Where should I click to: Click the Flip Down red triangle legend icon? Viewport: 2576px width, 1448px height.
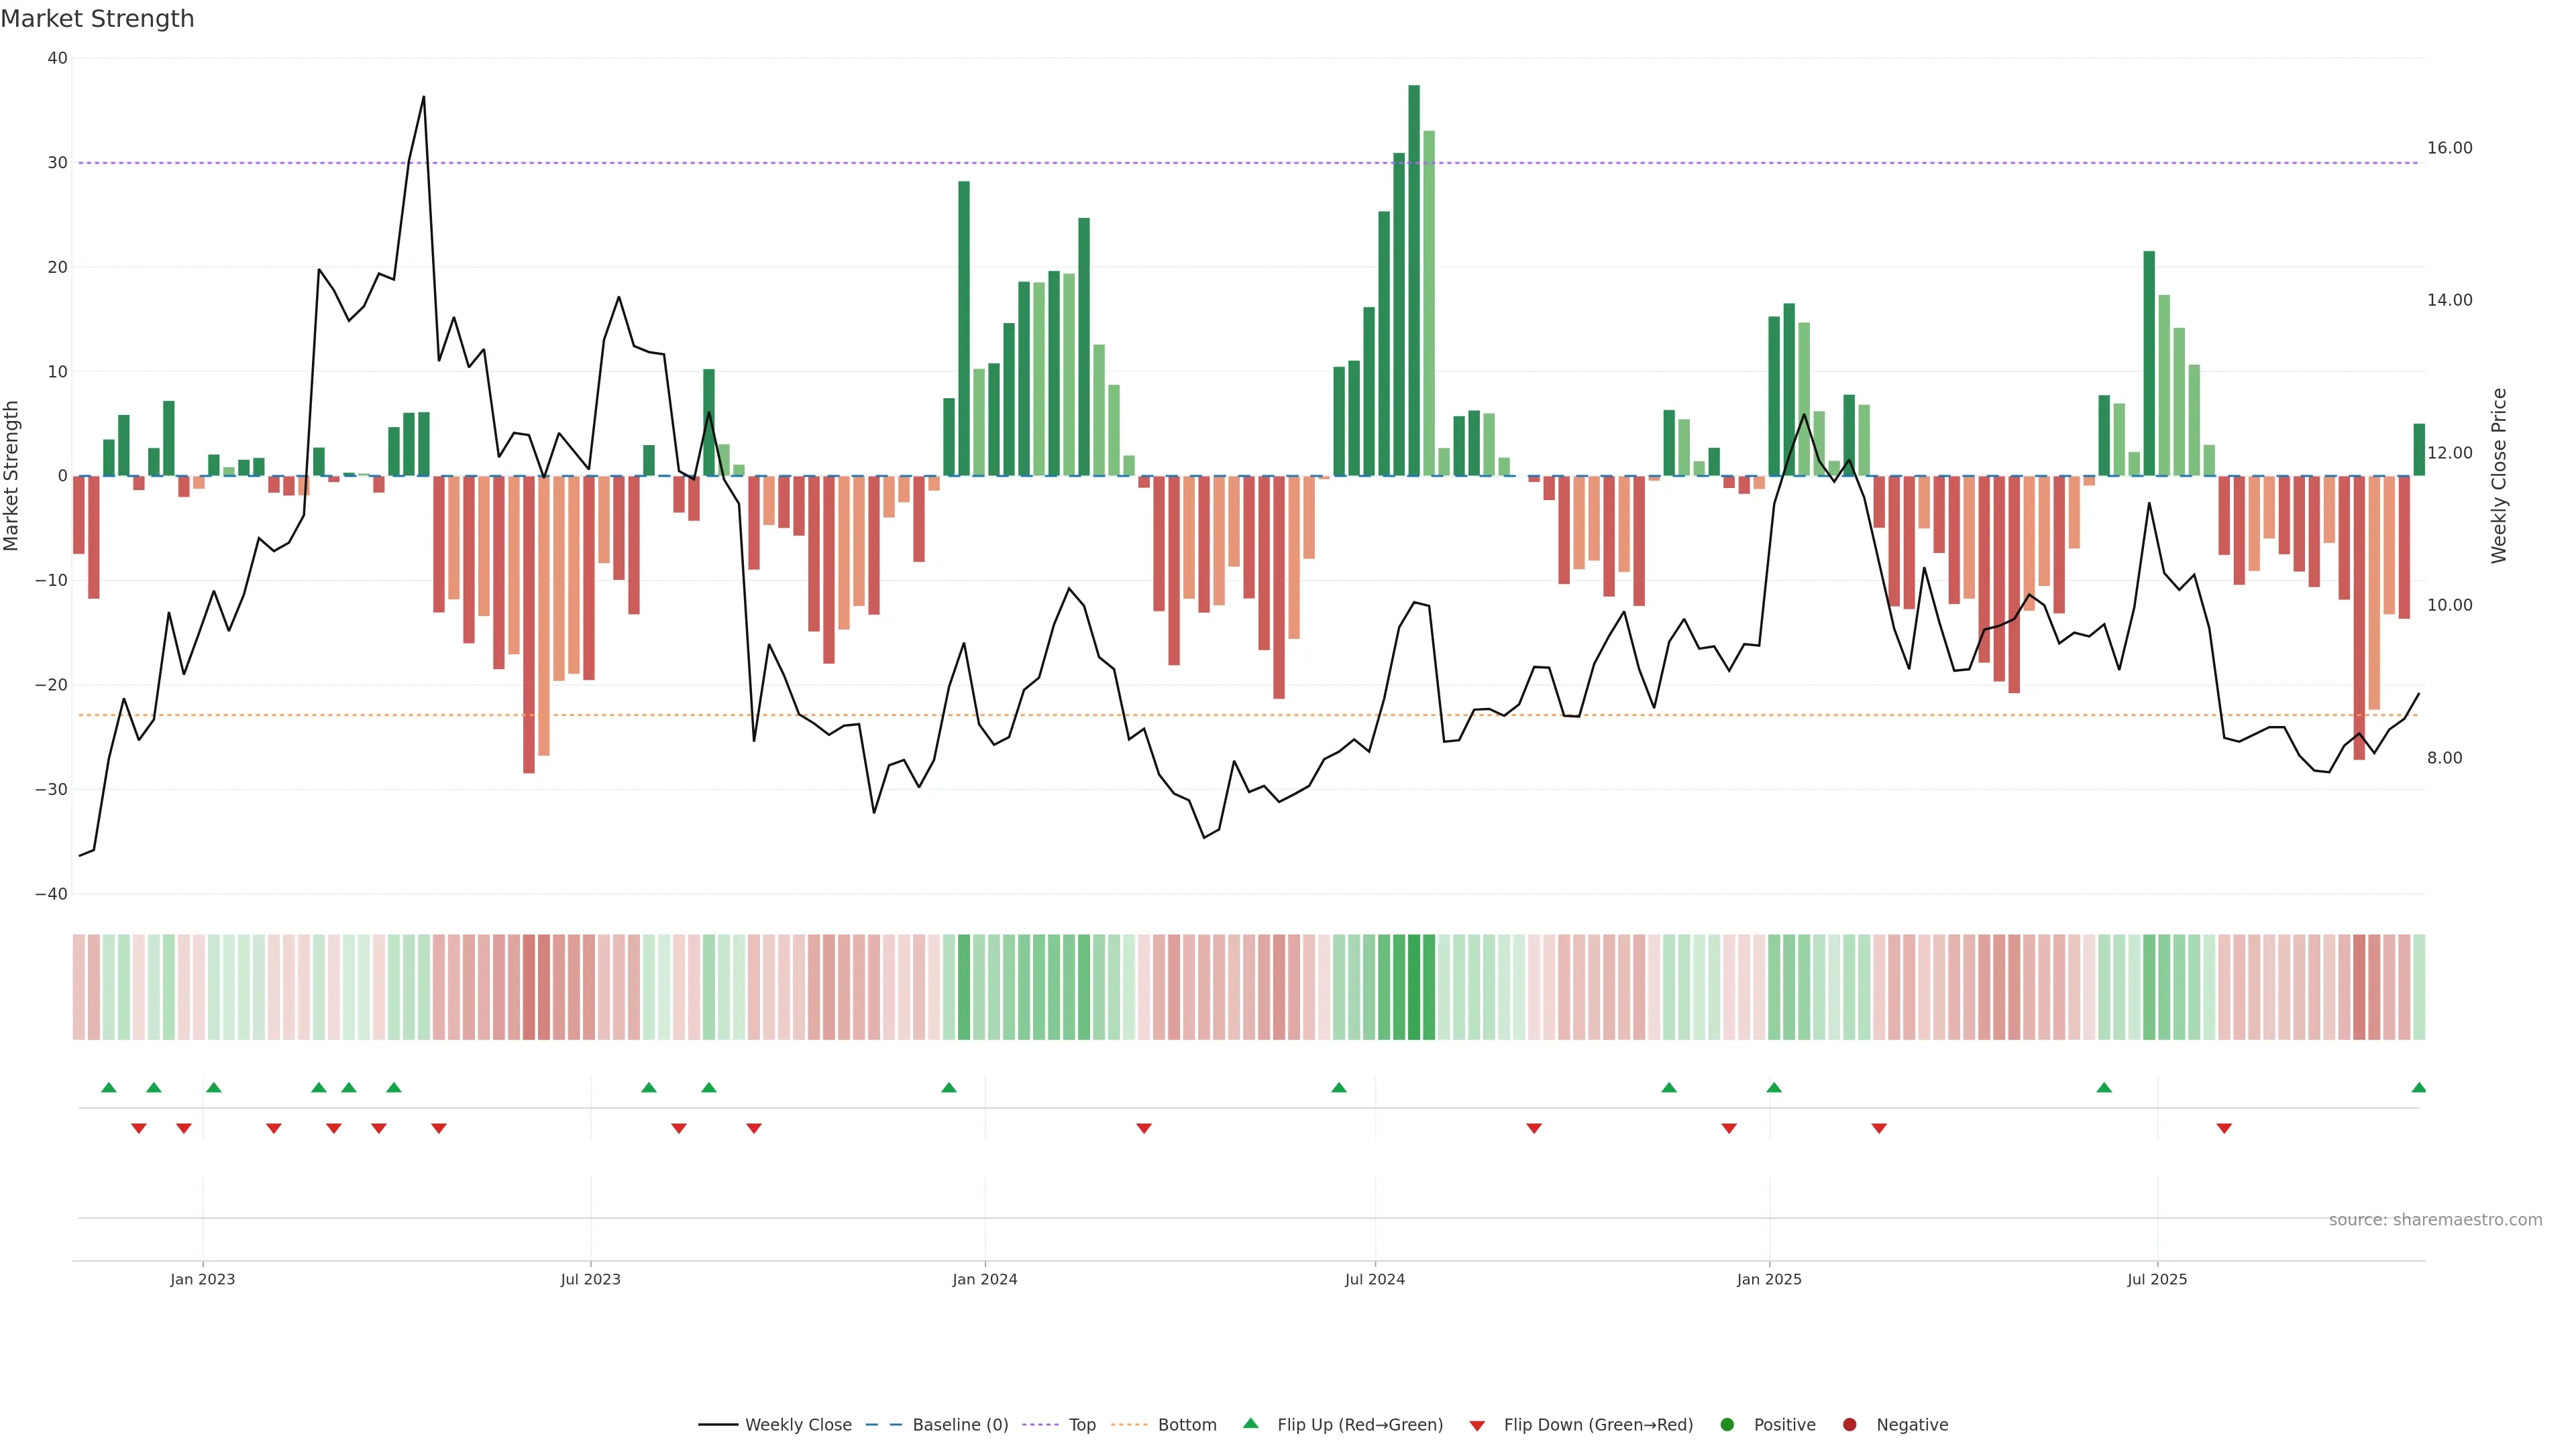pyautogui.click(x=1477, y=1426)
